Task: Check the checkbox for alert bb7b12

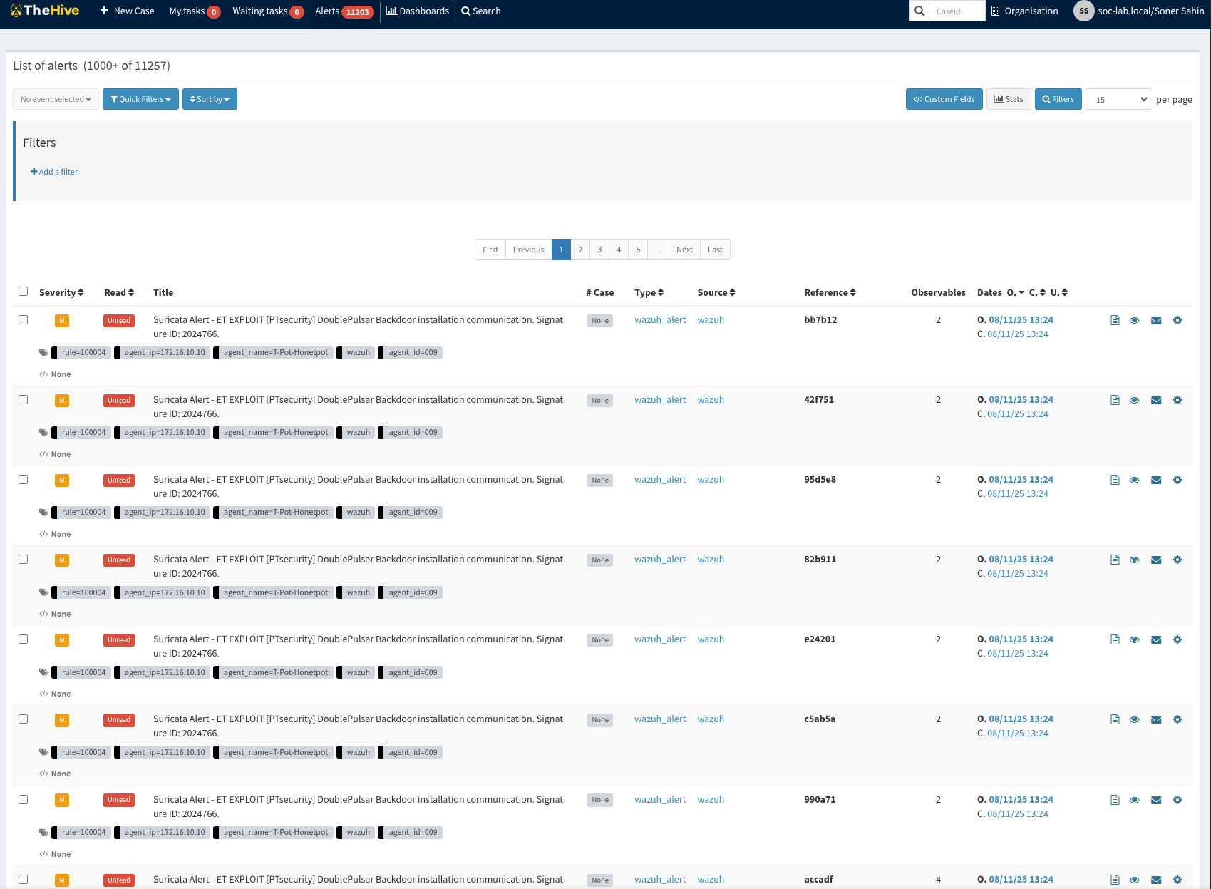Action: [x=24, y=320]
